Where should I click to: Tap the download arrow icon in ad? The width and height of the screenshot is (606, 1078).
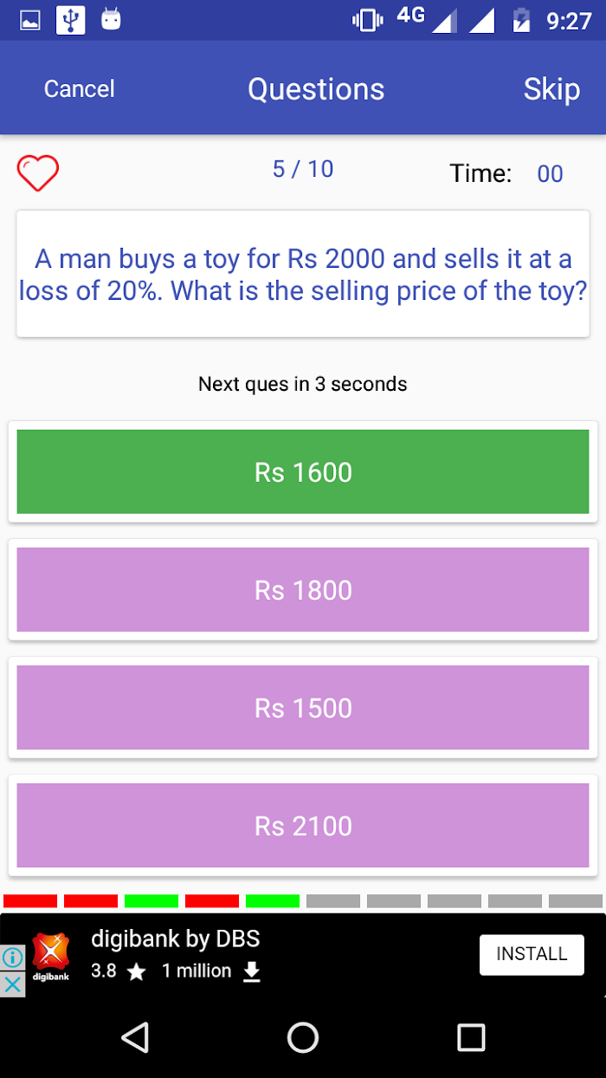(251, 971)
